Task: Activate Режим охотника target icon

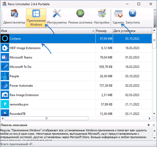Action: pyautogui.click(x=80, y=17)
